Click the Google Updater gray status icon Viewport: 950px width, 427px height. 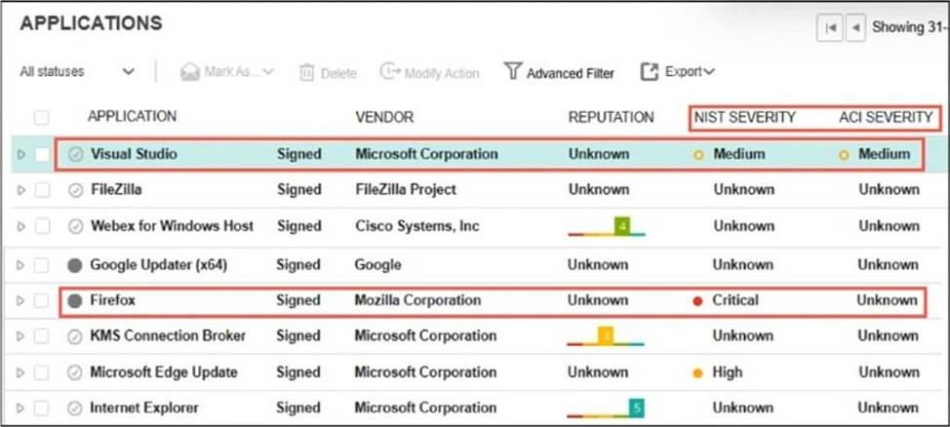point(75,264)
